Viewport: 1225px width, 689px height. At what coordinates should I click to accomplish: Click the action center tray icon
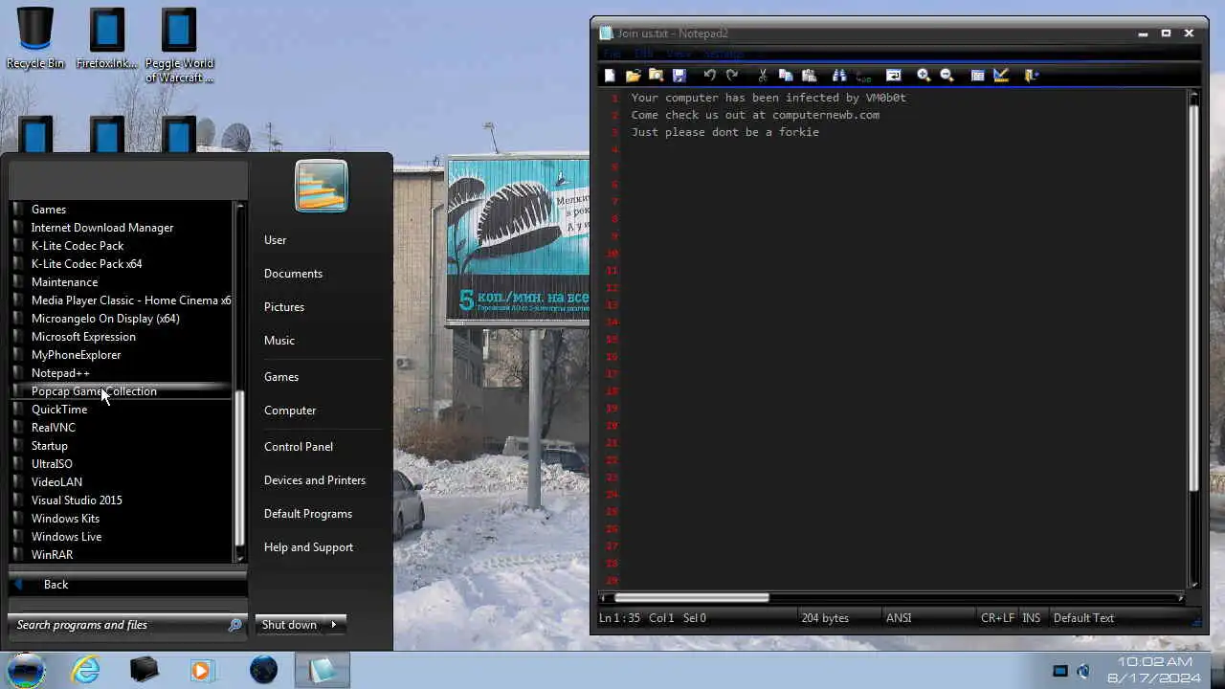(1060, 671)
